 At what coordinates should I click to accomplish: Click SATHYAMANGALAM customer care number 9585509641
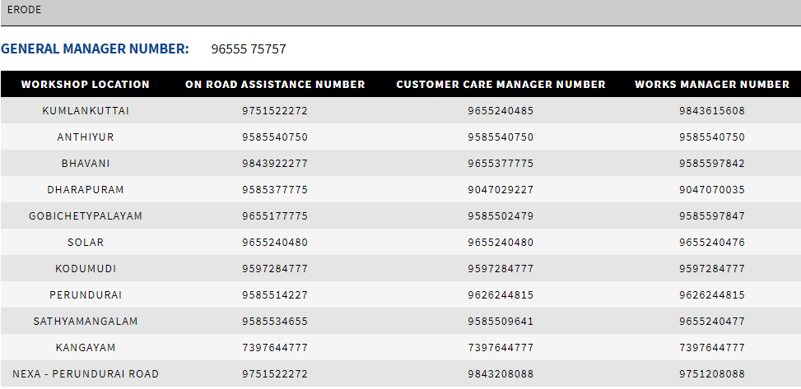[x=501, y=321]
